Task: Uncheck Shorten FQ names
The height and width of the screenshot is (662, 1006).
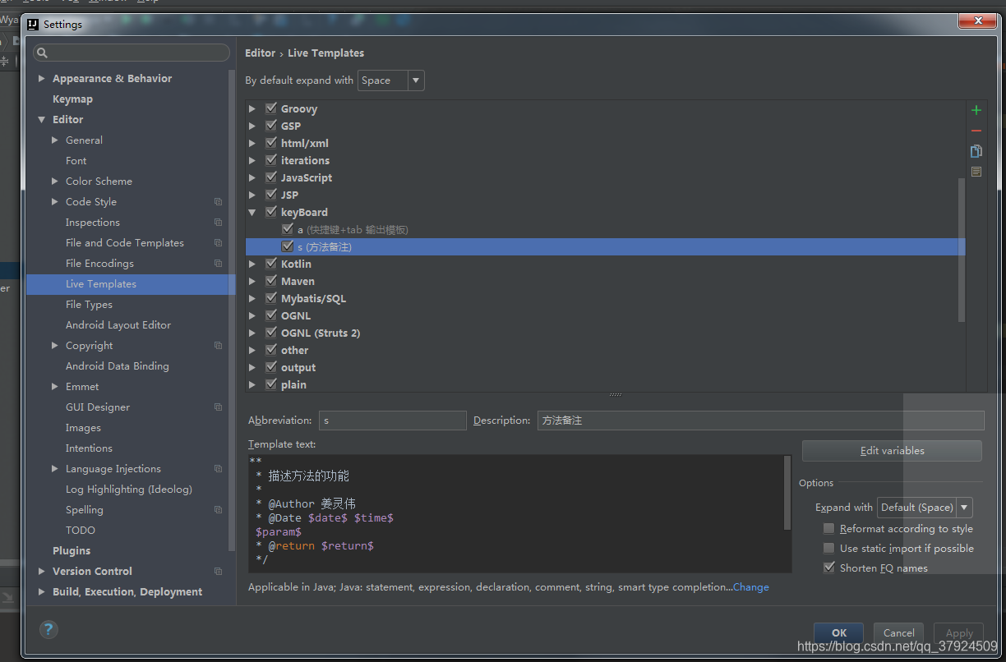Action: click(828, 568)
